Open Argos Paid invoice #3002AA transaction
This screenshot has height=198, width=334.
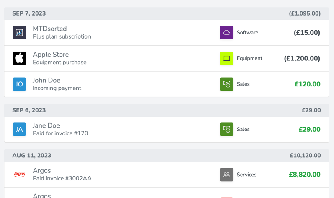166,175
